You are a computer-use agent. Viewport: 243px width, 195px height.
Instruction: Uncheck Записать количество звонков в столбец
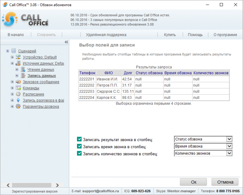[79, 153]
